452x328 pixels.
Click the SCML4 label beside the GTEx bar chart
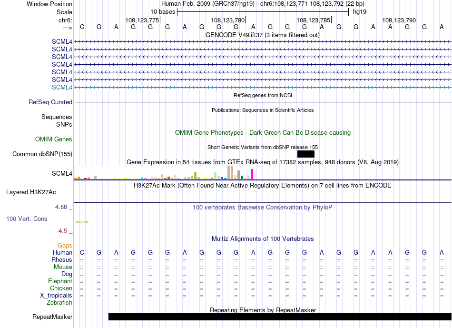click(x=62, y=173)
